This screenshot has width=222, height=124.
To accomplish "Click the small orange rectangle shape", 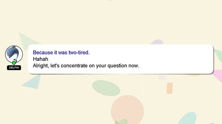I will 170,88.
